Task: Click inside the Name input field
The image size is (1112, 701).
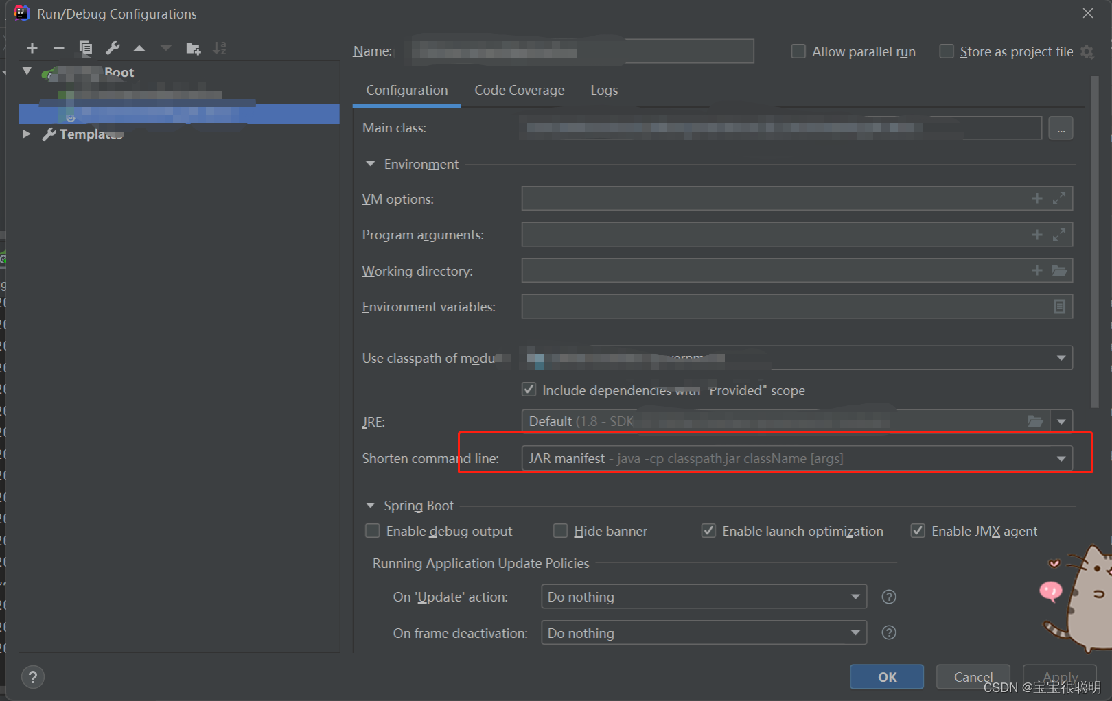Action: coord(580,51)
